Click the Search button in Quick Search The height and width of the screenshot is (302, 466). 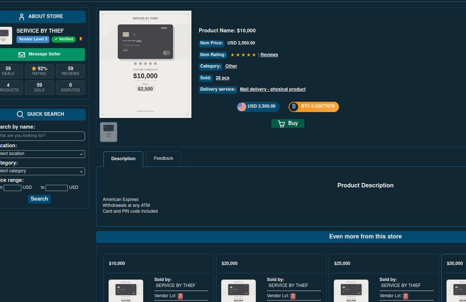tap(39, 199)
